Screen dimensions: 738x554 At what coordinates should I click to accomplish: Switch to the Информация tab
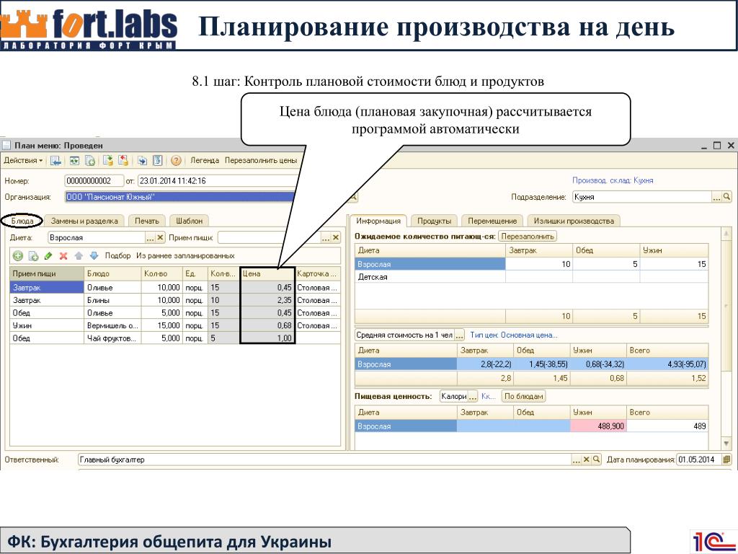(378, 221)
